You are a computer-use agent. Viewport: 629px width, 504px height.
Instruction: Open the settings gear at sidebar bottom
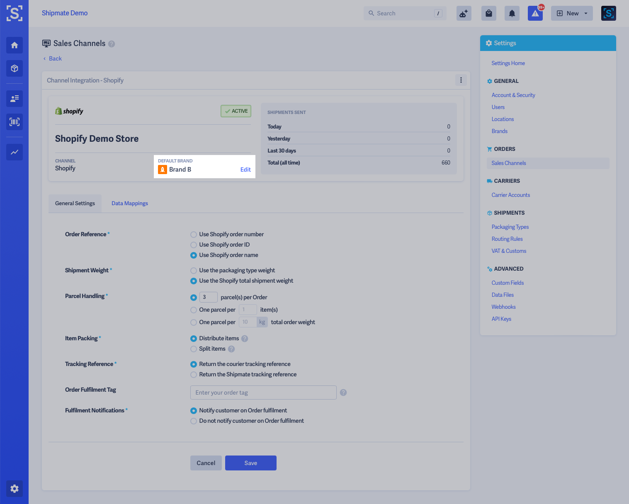pyautogui.click(x=15, y=489)
